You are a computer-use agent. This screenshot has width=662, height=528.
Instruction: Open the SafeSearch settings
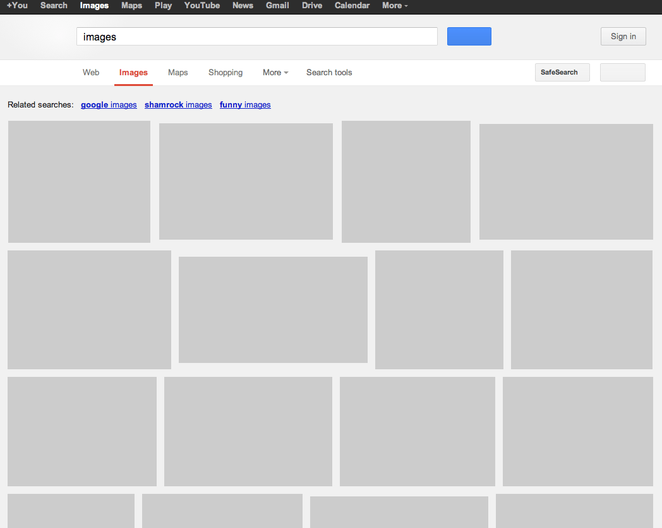click(561, 72)
